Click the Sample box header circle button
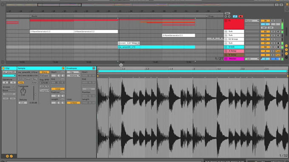 (x=63, y=68)
